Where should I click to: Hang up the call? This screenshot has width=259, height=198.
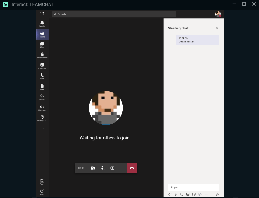pos(132,168)
